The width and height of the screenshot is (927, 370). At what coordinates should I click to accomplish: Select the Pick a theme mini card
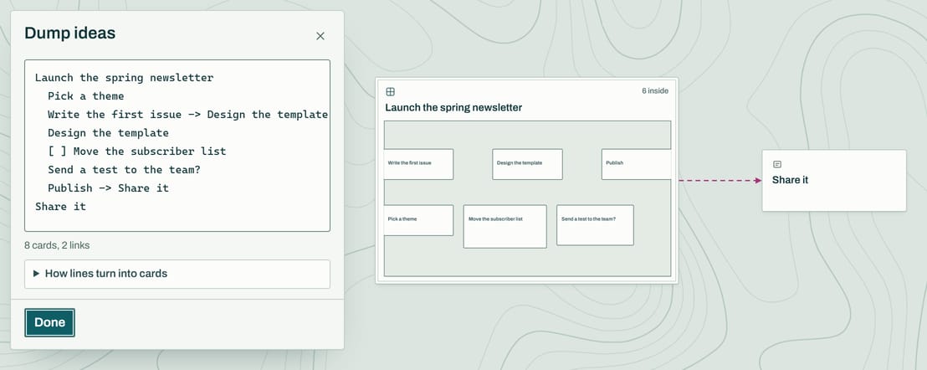coord(418,220)
